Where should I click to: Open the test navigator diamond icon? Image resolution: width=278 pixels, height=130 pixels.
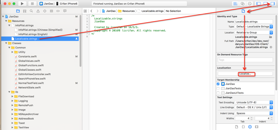(x=45, y=11)
